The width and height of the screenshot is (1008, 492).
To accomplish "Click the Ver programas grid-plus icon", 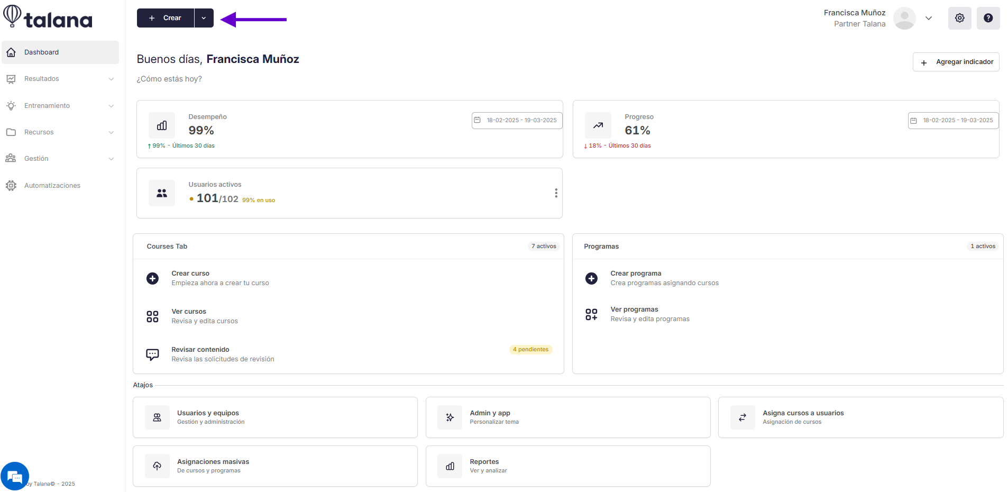I will pyautogui.click(x=591, y=314).
